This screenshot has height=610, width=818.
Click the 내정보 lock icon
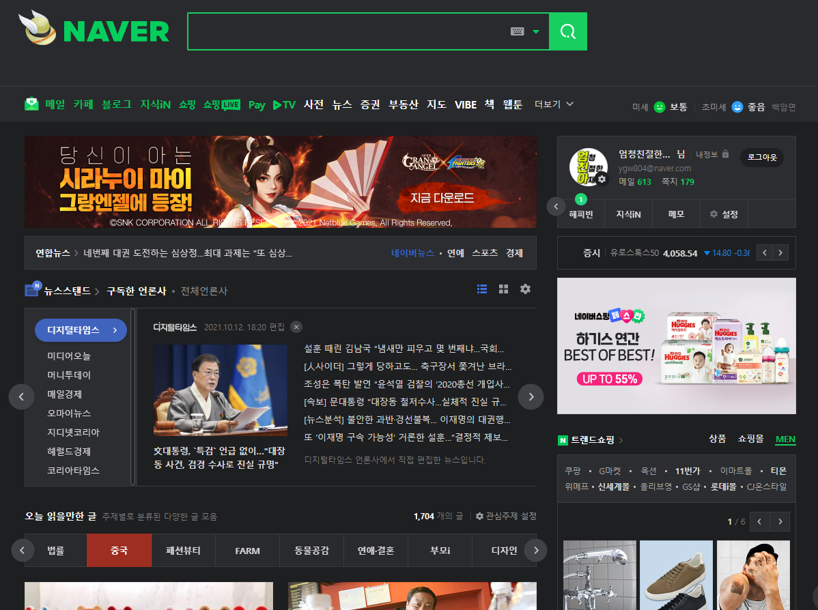click(725, 154)
